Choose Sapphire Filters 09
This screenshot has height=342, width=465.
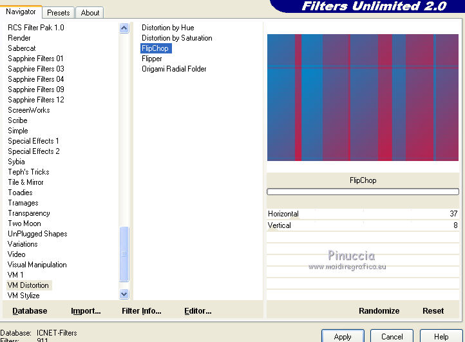tap(36, 90)
